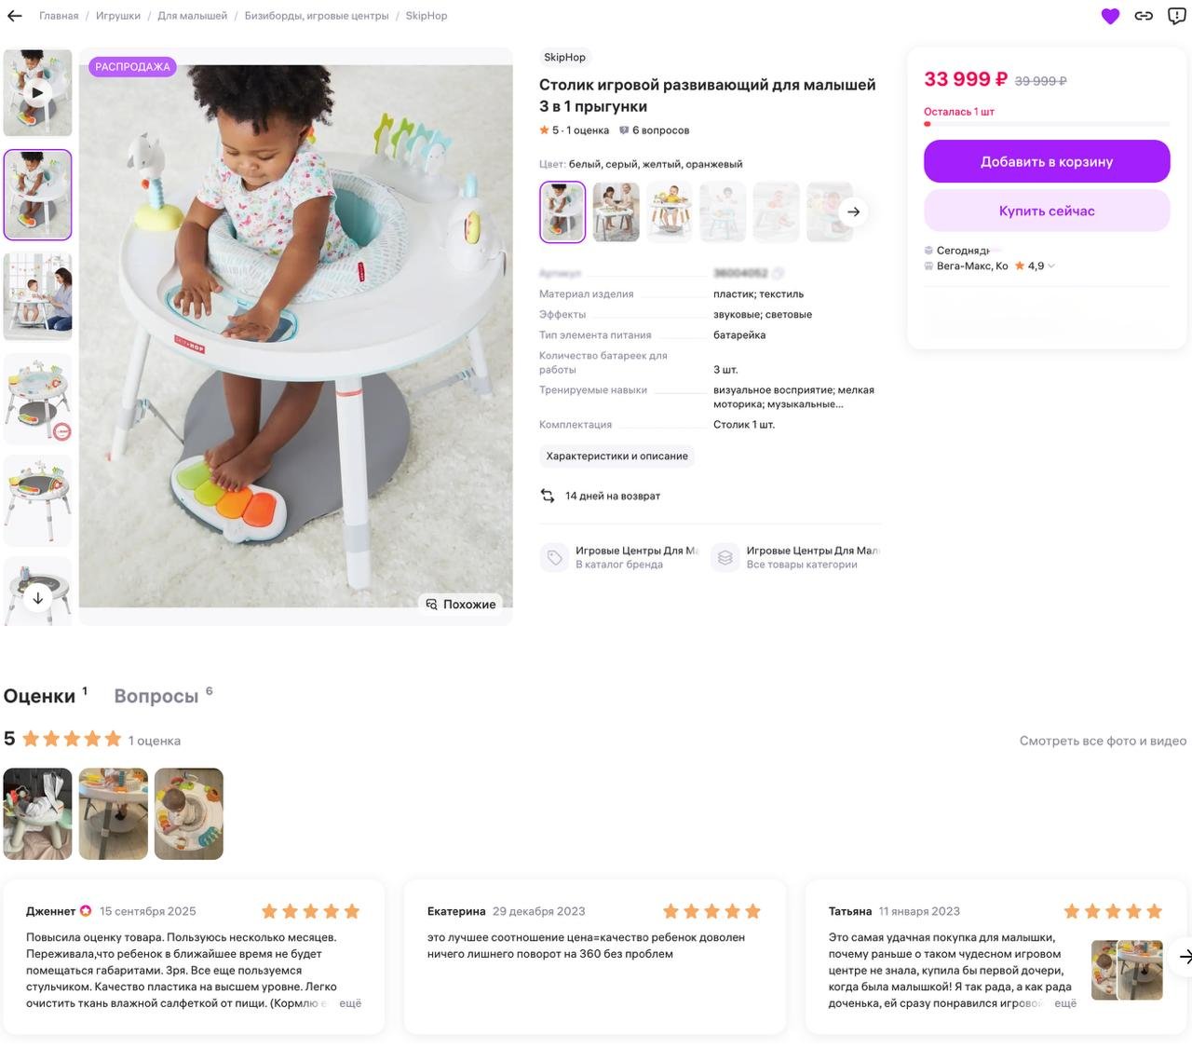Show next color variants with arrow
This screenshot has height=1049, width=1192.
(853, 211)
